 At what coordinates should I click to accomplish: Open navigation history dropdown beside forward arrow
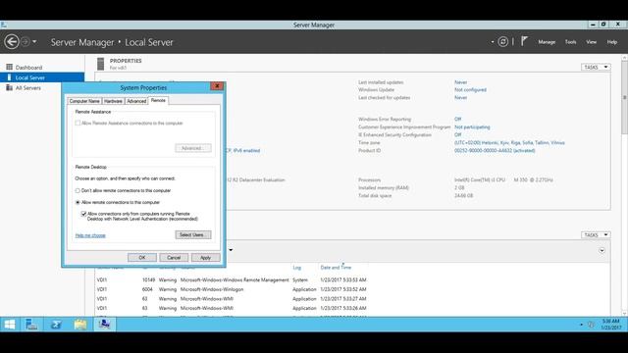coord(34,41)
